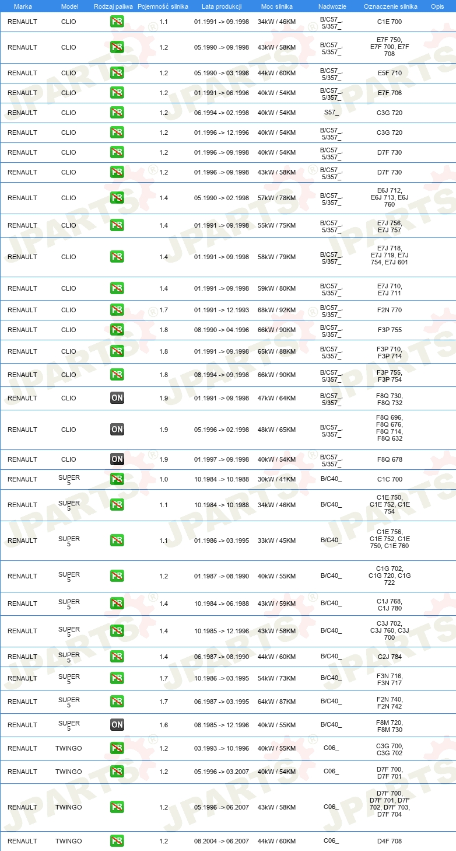Click the petrol icon in the E7F 706 row
This screenshot has height=851, width=456.
[x=117, y=93]
